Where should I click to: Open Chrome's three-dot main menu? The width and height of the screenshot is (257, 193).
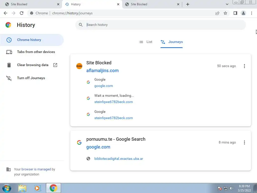click(251, 13)
